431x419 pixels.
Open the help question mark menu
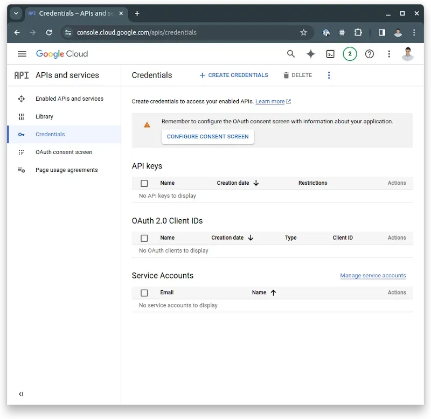point(370,54)
